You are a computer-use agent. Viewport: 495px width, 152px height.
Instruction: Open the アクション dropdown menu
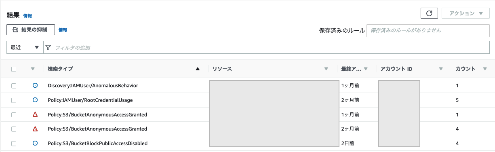tap(466, 13)
